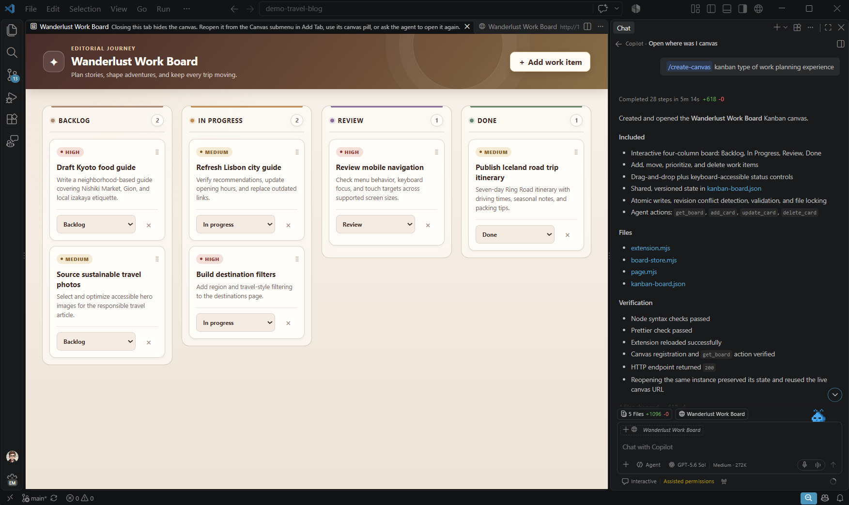Toggle Primary Side Bar visibility

(x=711, y=9)
